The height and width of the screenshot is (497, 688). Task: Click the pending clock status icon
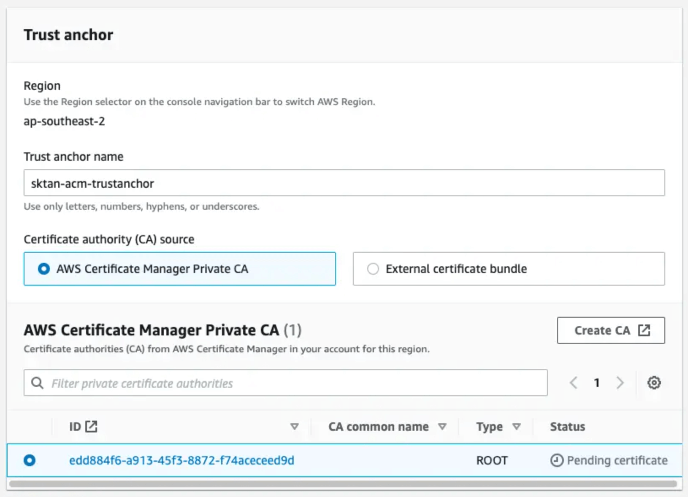tap(557, 460)
